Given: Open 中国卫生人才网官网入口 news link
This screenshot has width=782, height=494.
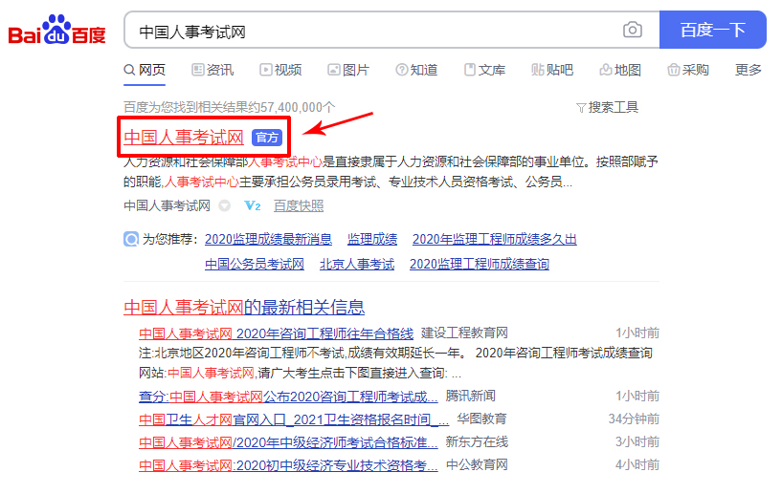Looking at the screenshot, I should tap(294, 419).
